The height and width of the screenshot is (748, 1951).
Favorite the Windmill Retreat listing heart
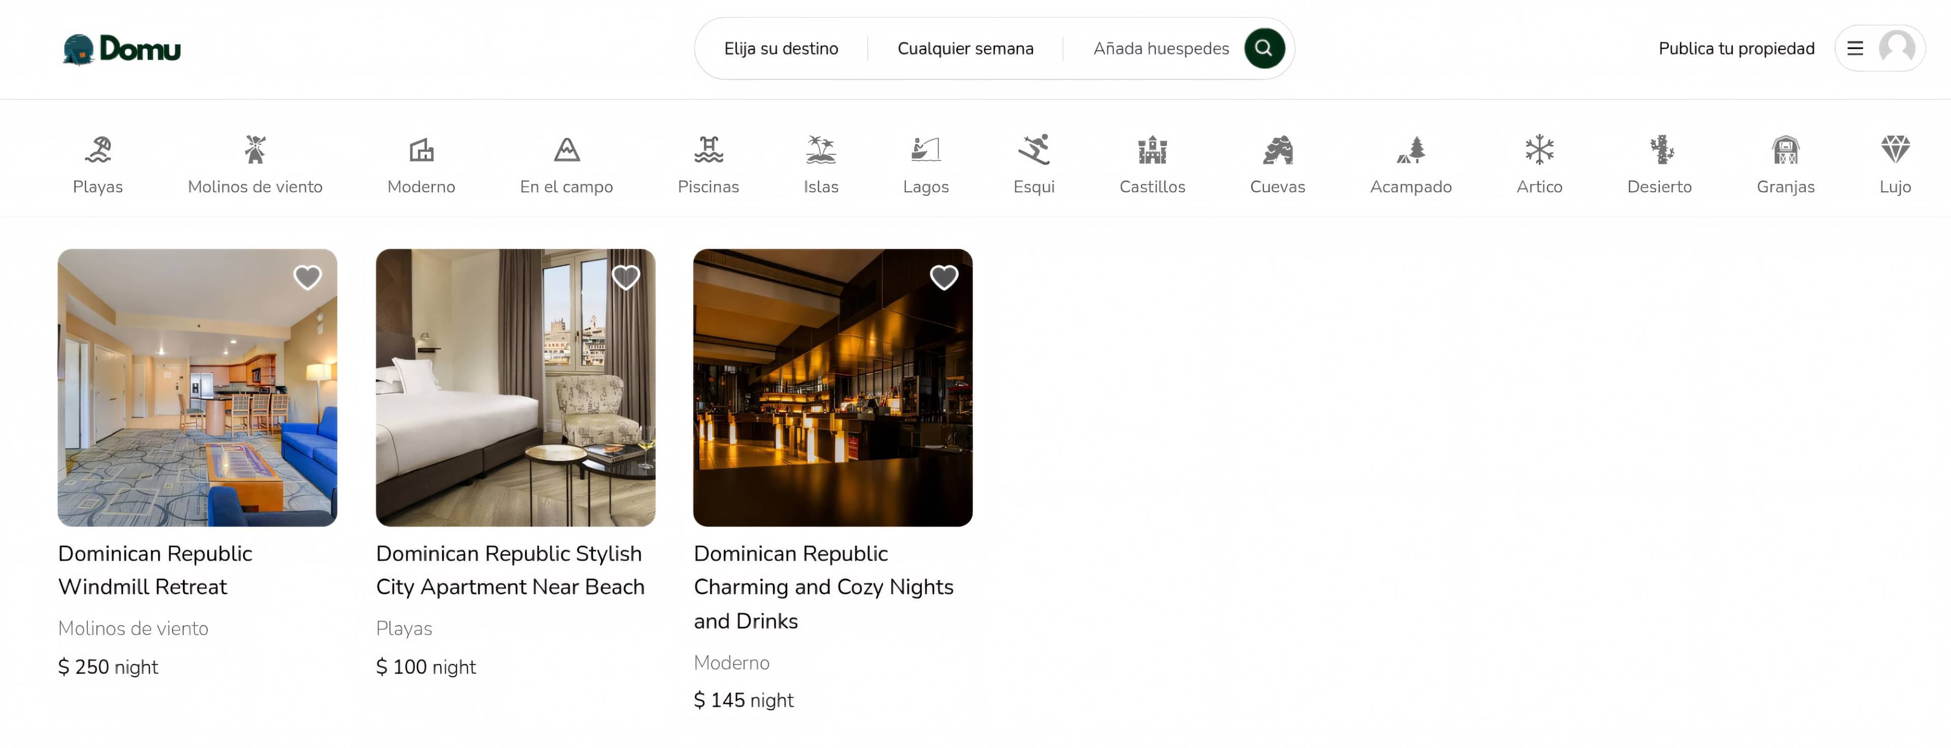coord(307,277)
